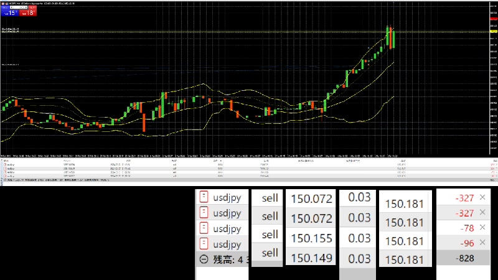This screenshot has height=280, width=498.
Task: Click the second usdjpy order icon
Action: 204,213
